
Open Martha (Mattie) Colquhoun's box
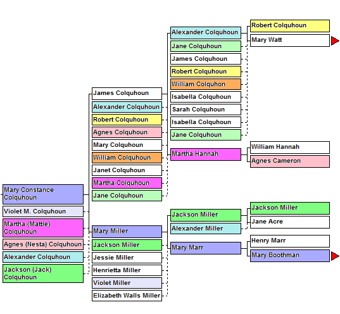coord(43,228)
